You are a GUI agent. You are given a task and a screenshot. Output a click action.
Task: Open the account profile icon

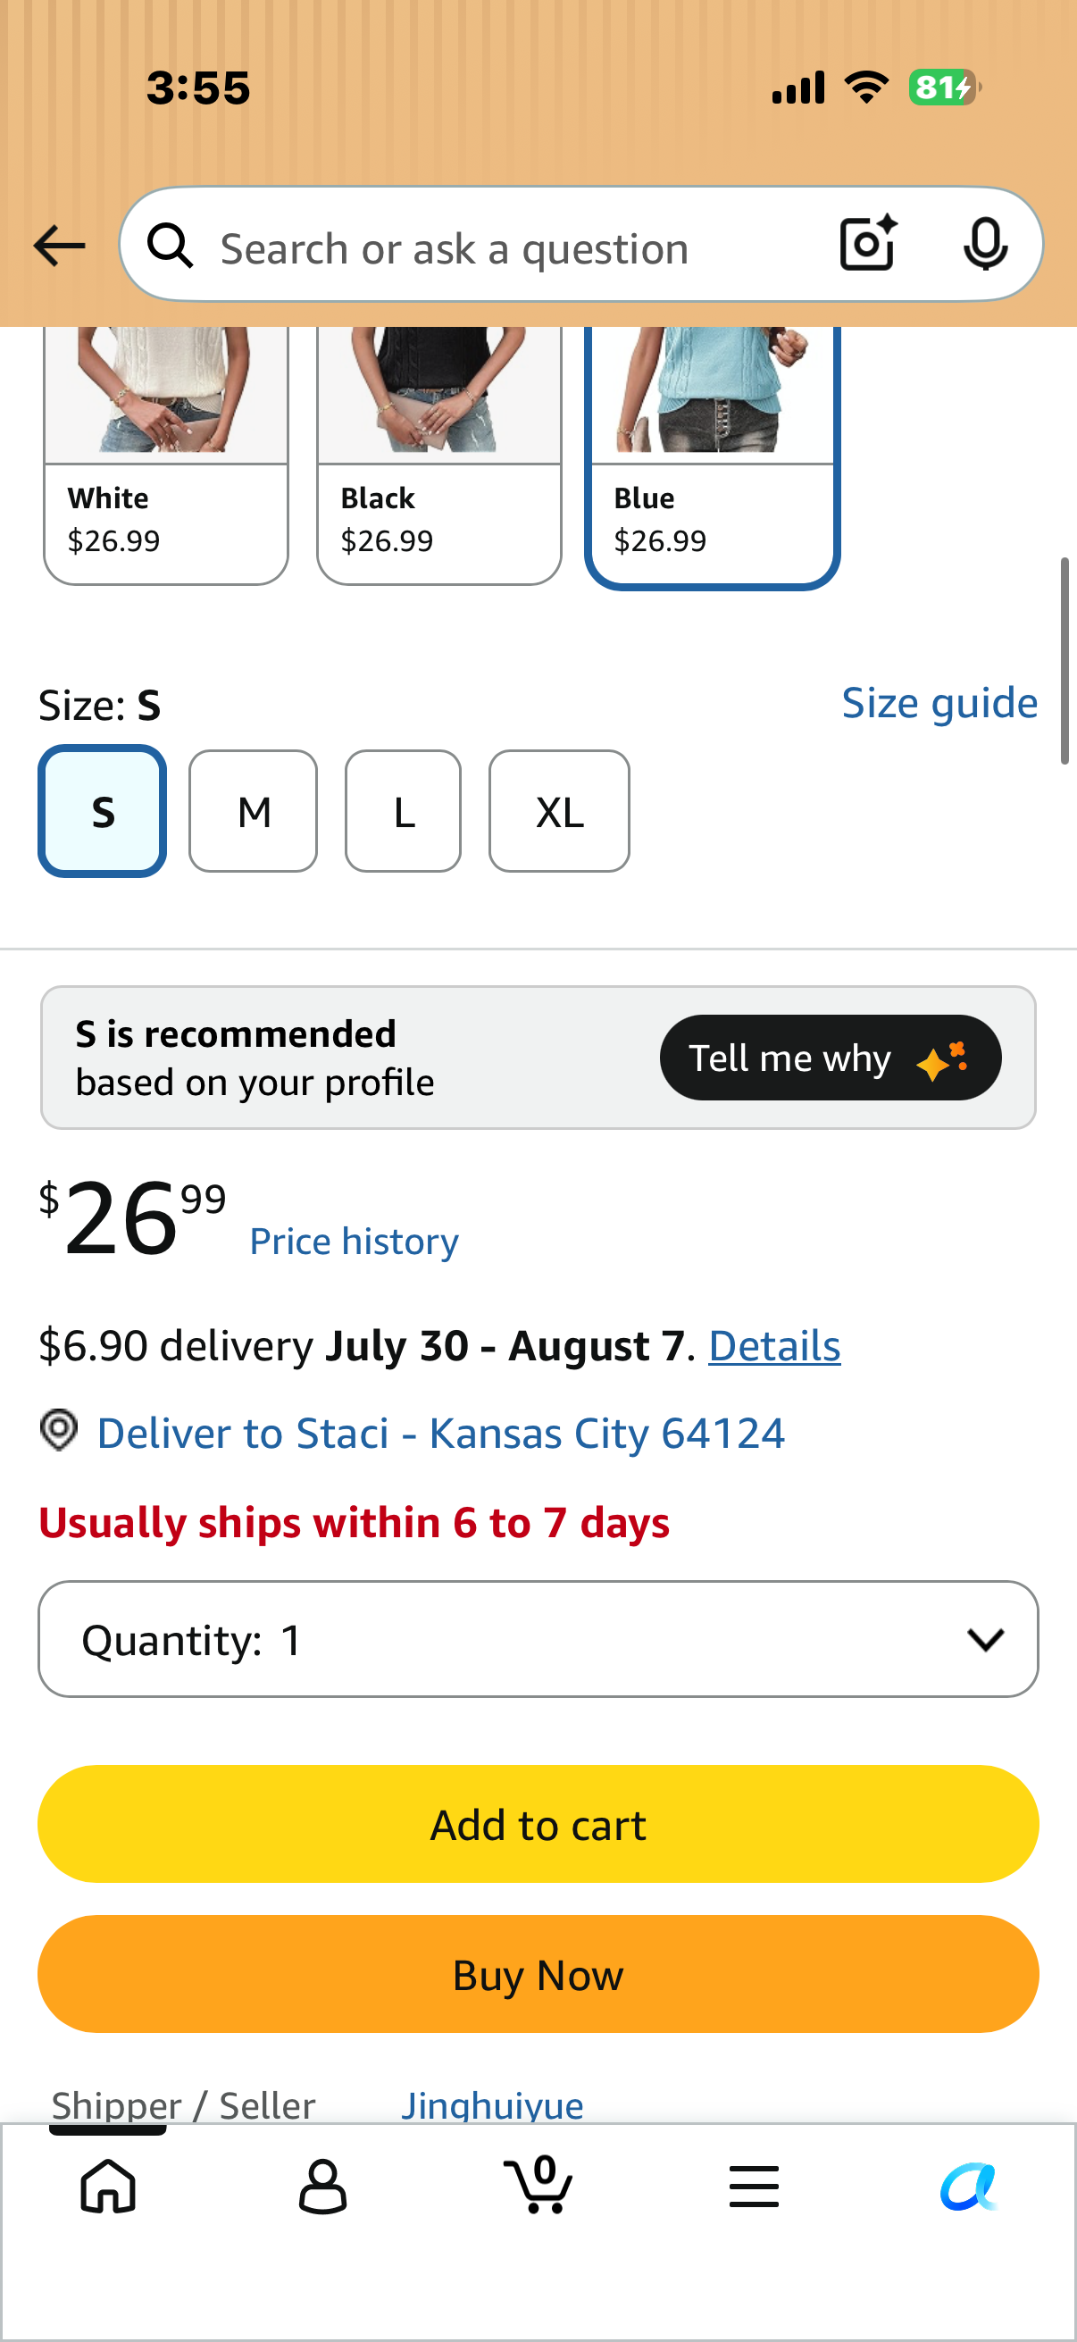tap(322, 2187)
